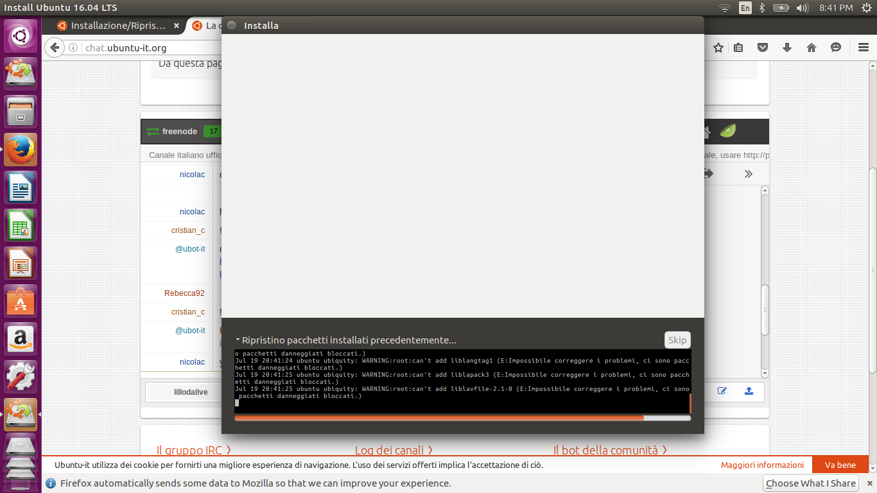The image size is (877, 493).
Task: Open the 8:41 PM clock menu
Action: (x=836, y=8)
